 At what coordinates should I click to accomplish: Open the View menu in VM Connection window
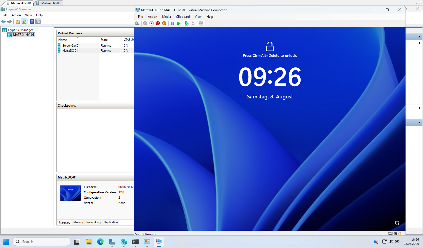(x=198, y=17)
